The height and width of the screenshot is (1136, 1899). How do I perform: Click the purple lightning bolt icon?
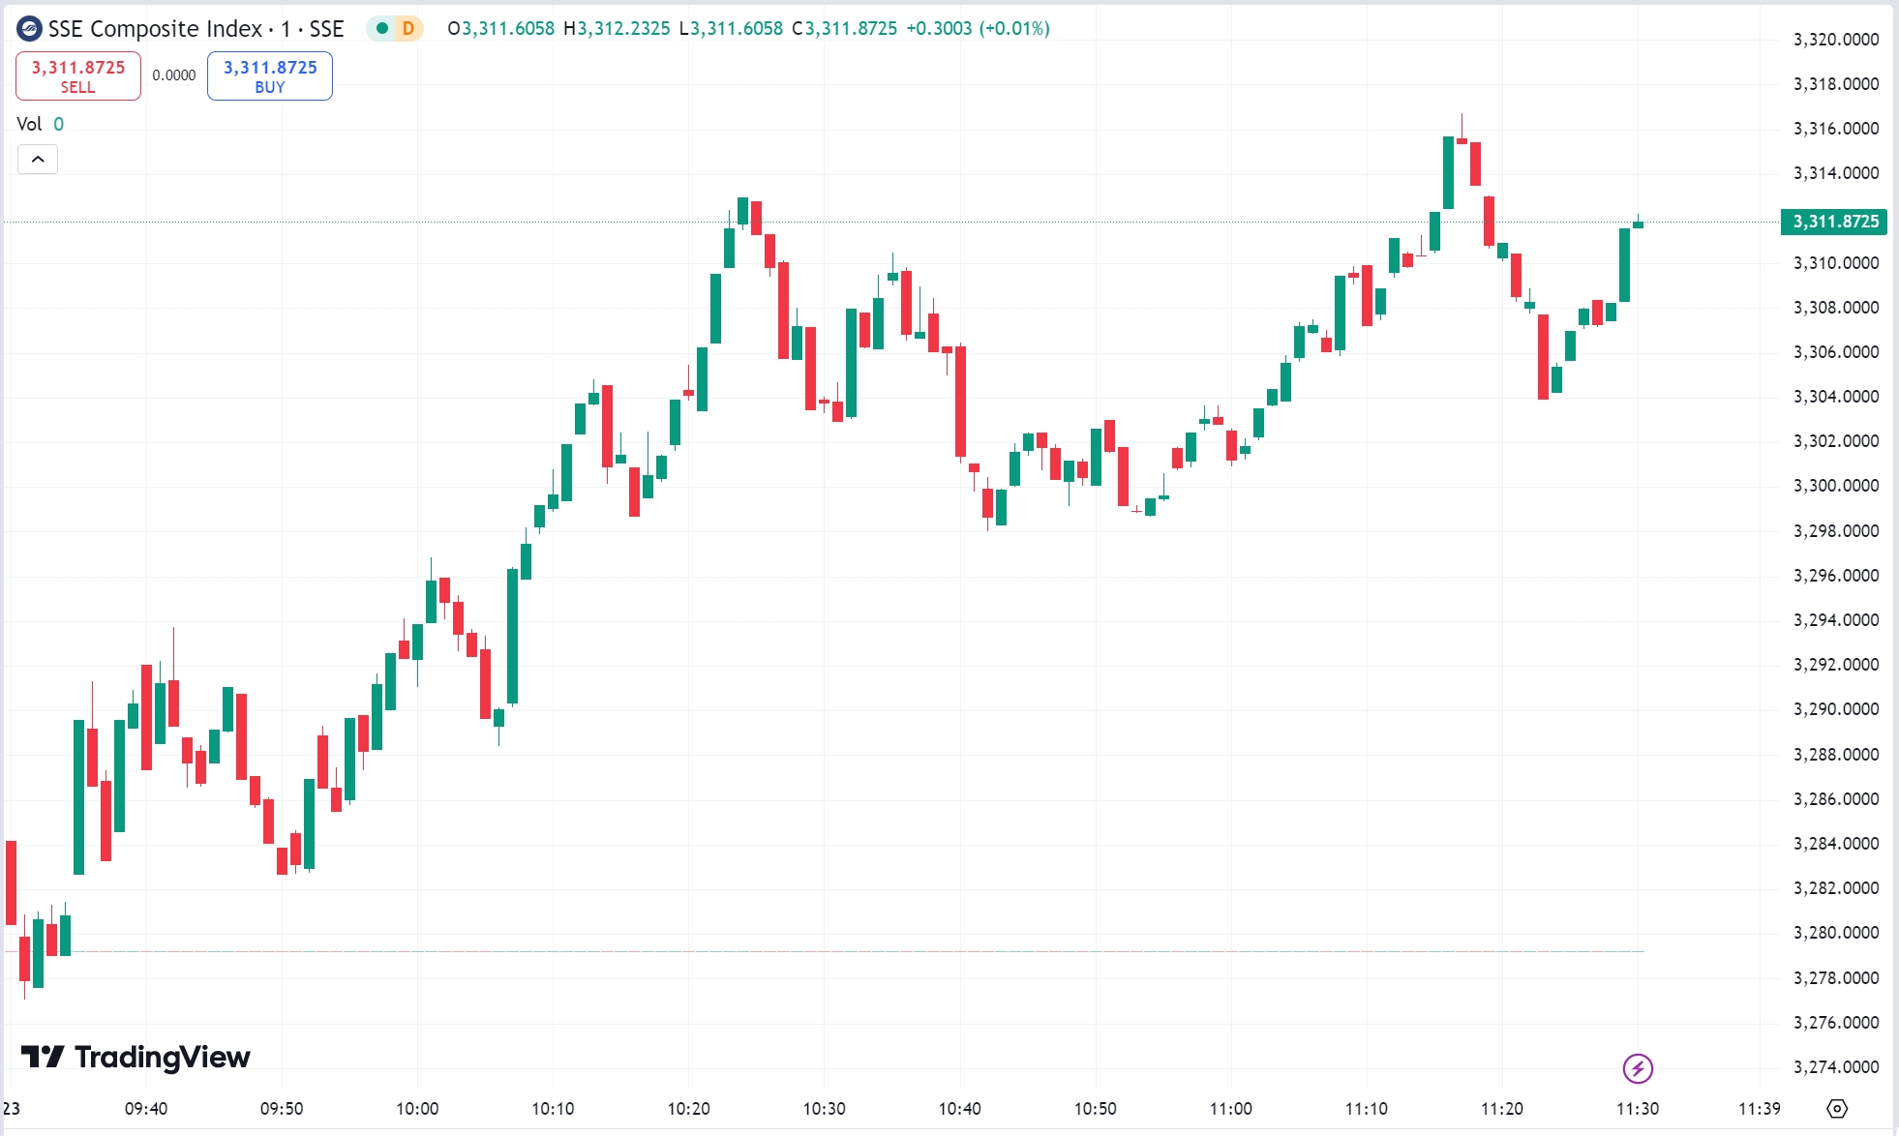(x=1636, y=1070)
